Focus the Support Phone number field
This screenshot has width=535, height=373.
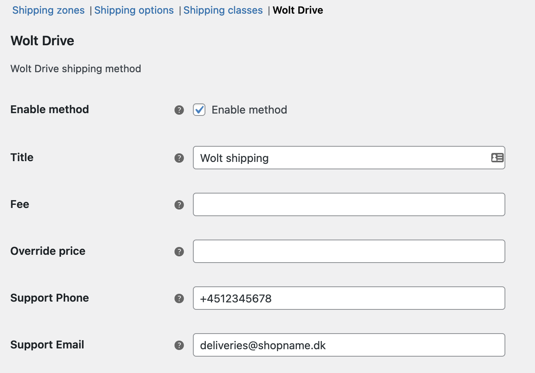pyautogui.click(x=349, y=298)
